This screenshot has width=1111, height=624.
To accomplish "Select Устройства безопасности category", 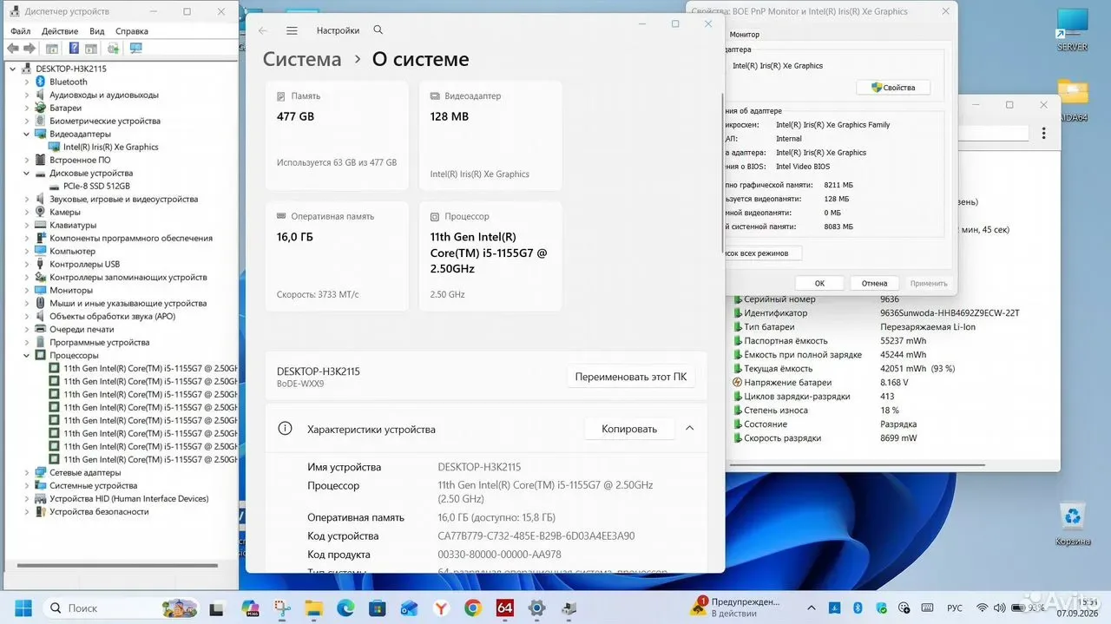I will pyautogui.click(x=91, y=511).
